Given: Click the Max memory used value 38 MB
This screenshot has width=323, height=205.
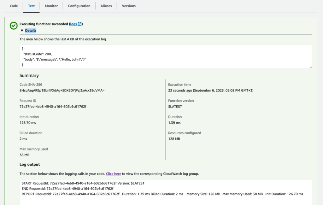Looking at the screenshot, I should 25,155.
